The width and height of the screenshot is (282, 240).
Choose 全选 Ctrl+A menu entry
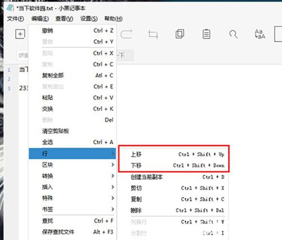(72, 142)
